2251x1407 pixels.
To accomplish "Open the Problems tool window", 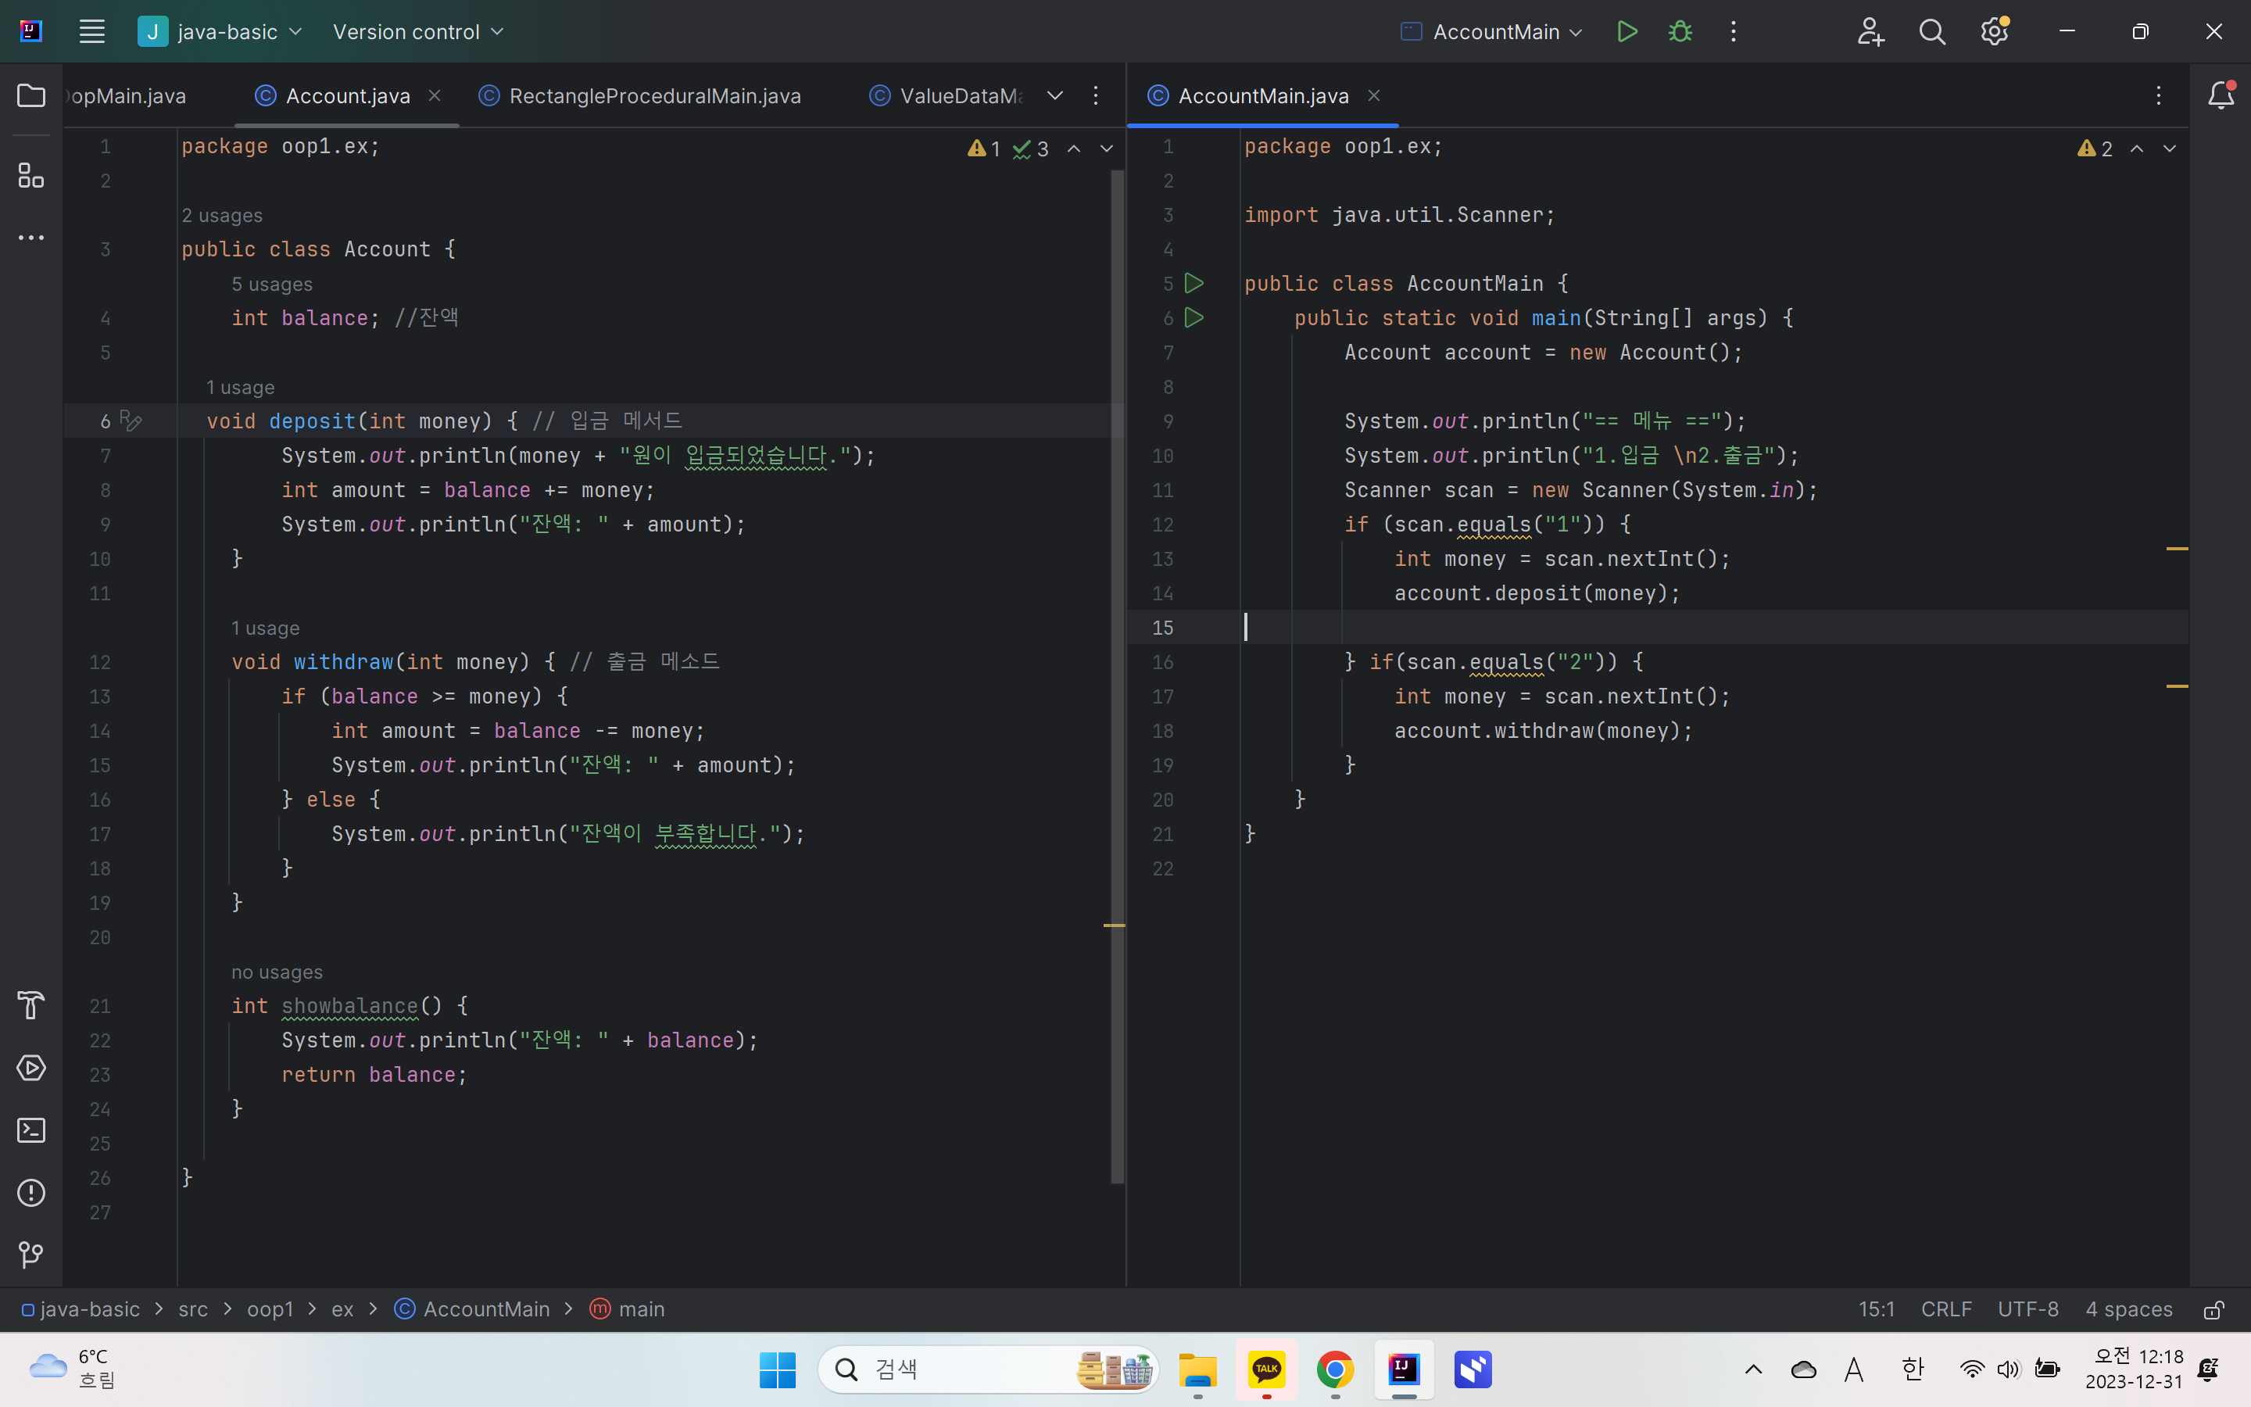I will 31,1192.
